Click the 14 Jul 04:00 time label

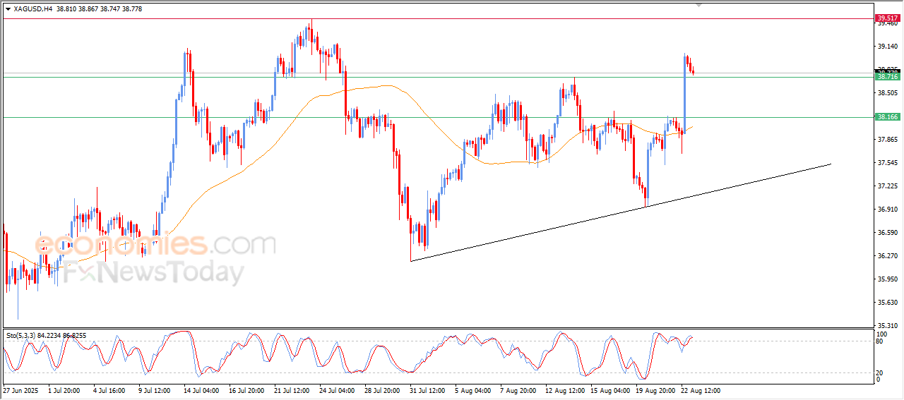click(x=201, y=390)
